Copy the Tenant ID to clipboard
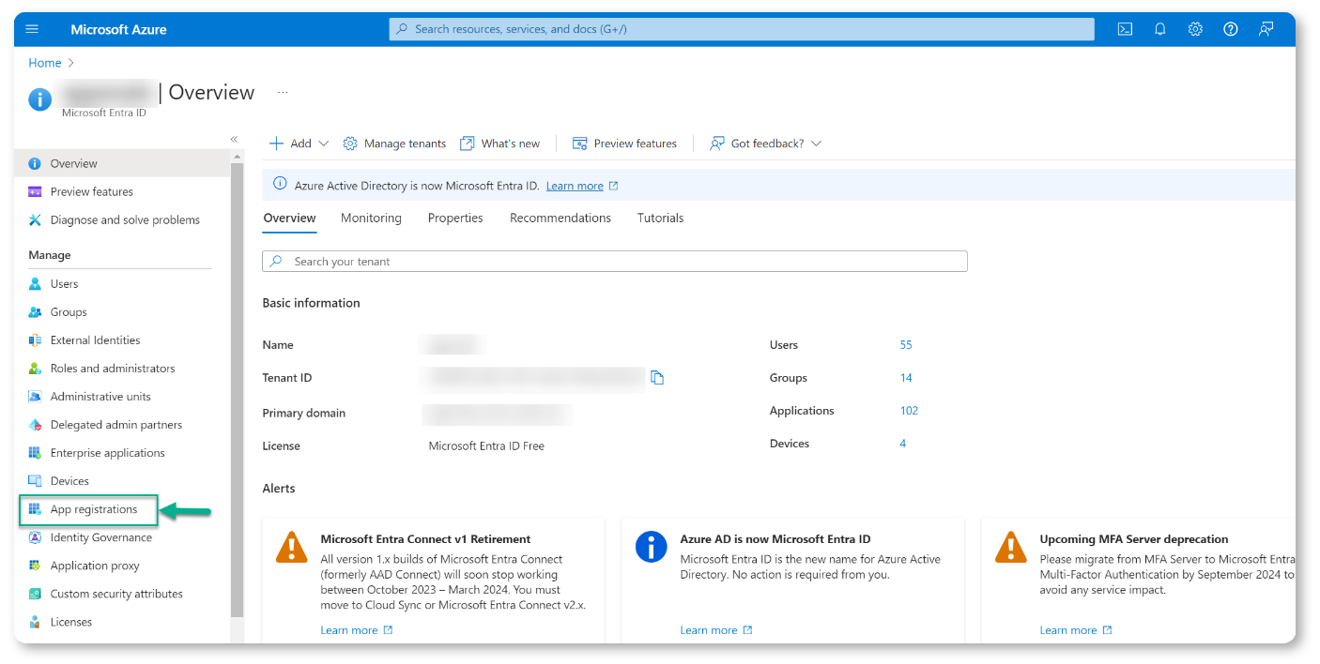Image resolution: width=1320 pixels, height=664 pixels. 657,378
